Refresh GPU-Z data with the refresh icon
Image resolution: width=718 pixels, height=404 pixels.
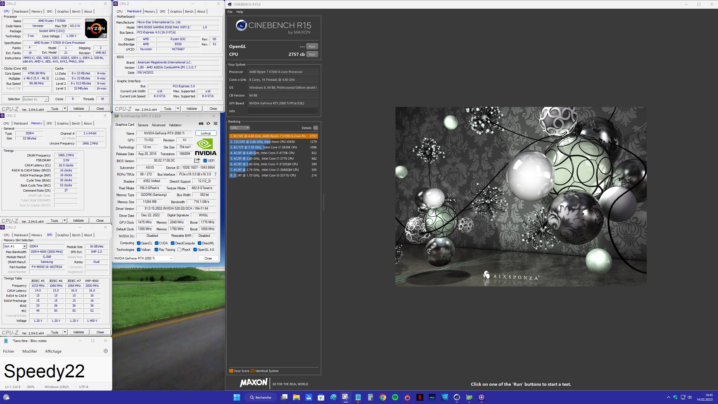tap(208, 123)
